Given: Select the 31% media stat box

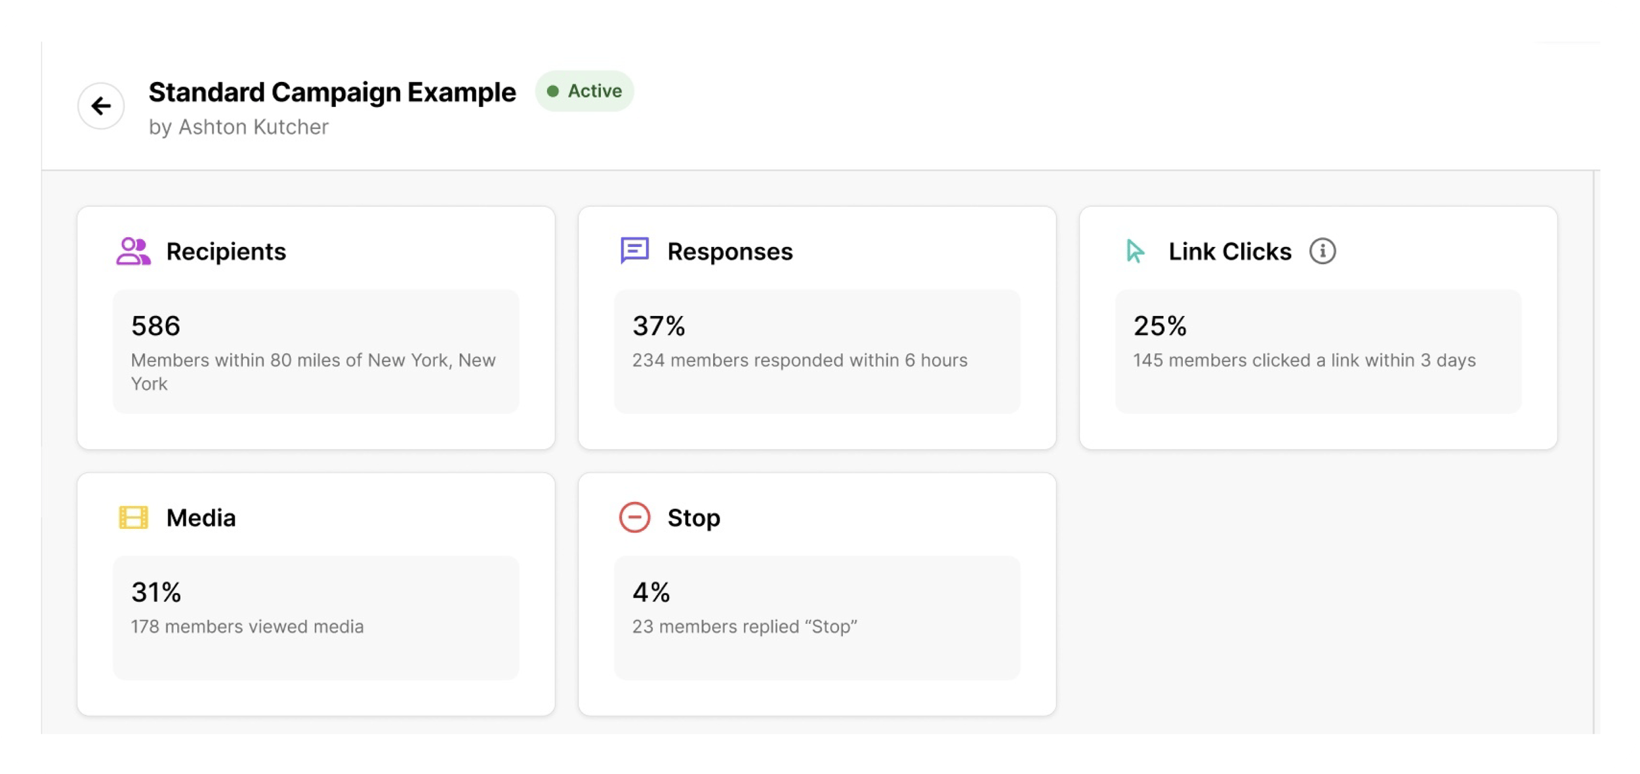Looking at the screenshot, I should click(316, 617).
